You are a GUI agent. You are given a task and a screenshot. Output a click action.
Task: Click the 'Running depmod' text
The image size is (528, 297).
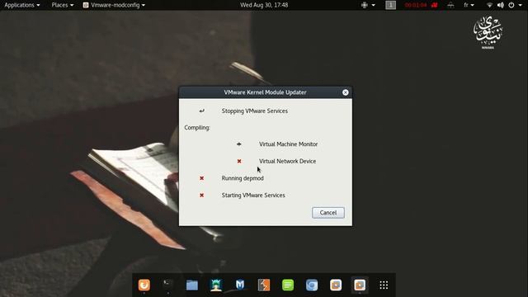point(243,178)
